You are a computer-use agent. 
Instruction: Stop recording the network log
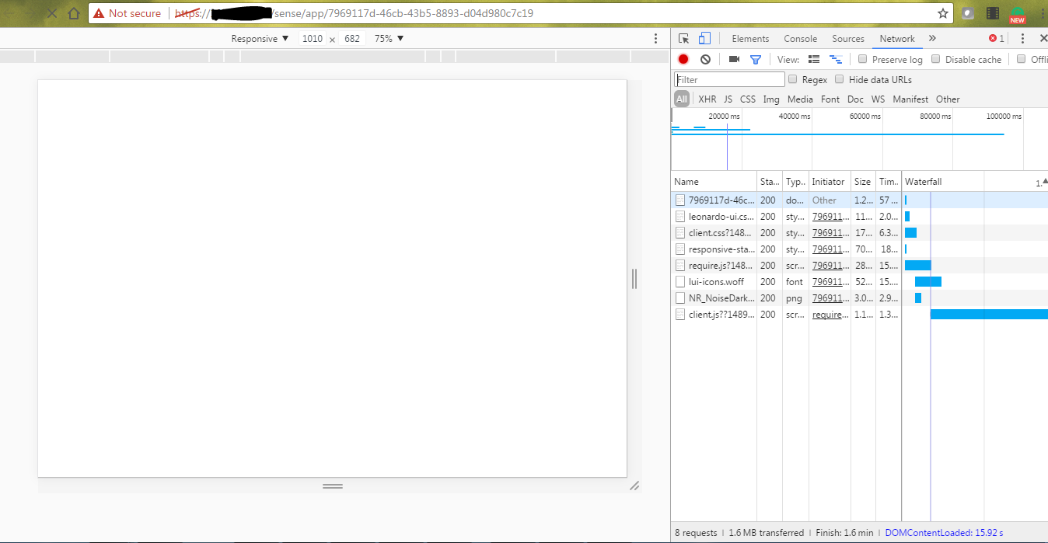coord(683,59)
